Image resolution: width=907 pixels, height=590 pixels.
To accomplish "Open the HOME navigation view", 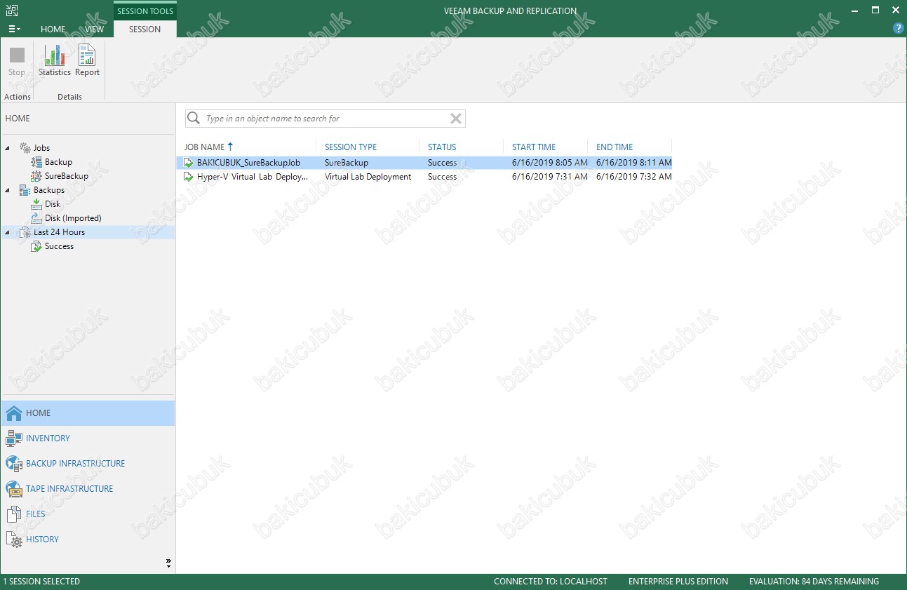I will [x=88, y=413].
